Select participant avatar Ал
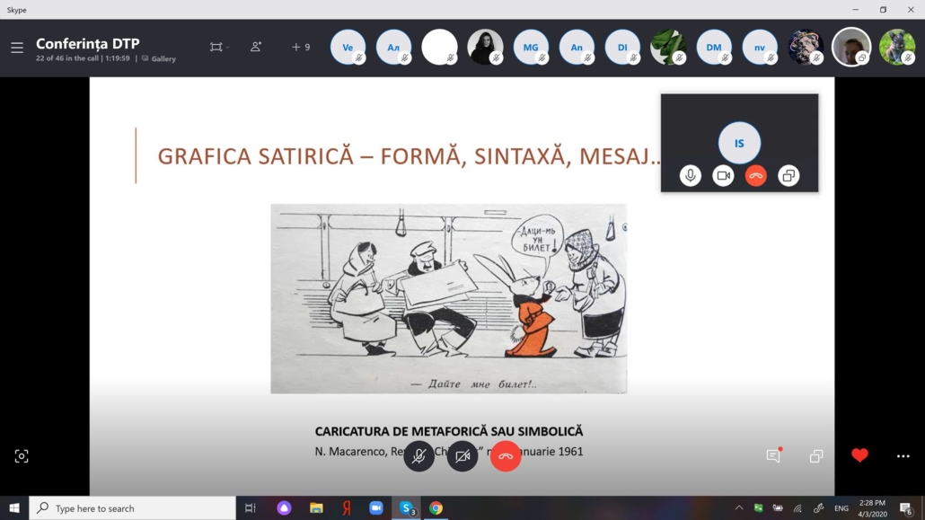Image resolution: width=925 pixels, height=520 pixels. click(x=393, y=48)
